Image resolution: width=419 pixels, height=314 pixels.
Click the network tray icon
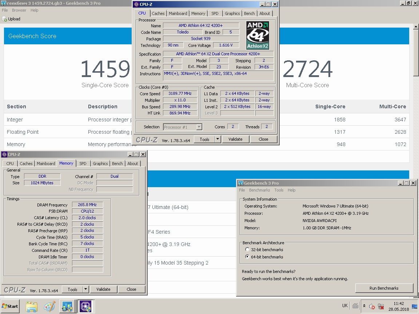coord(381,306)
